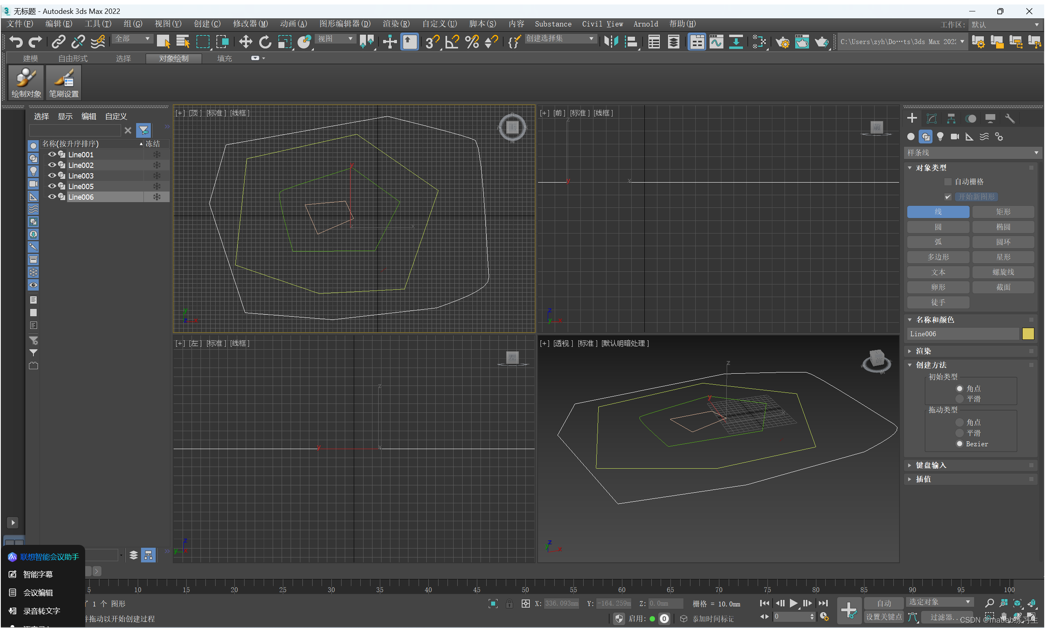
Task: Activate the Select and Move tool
Action: coord(245,42)
